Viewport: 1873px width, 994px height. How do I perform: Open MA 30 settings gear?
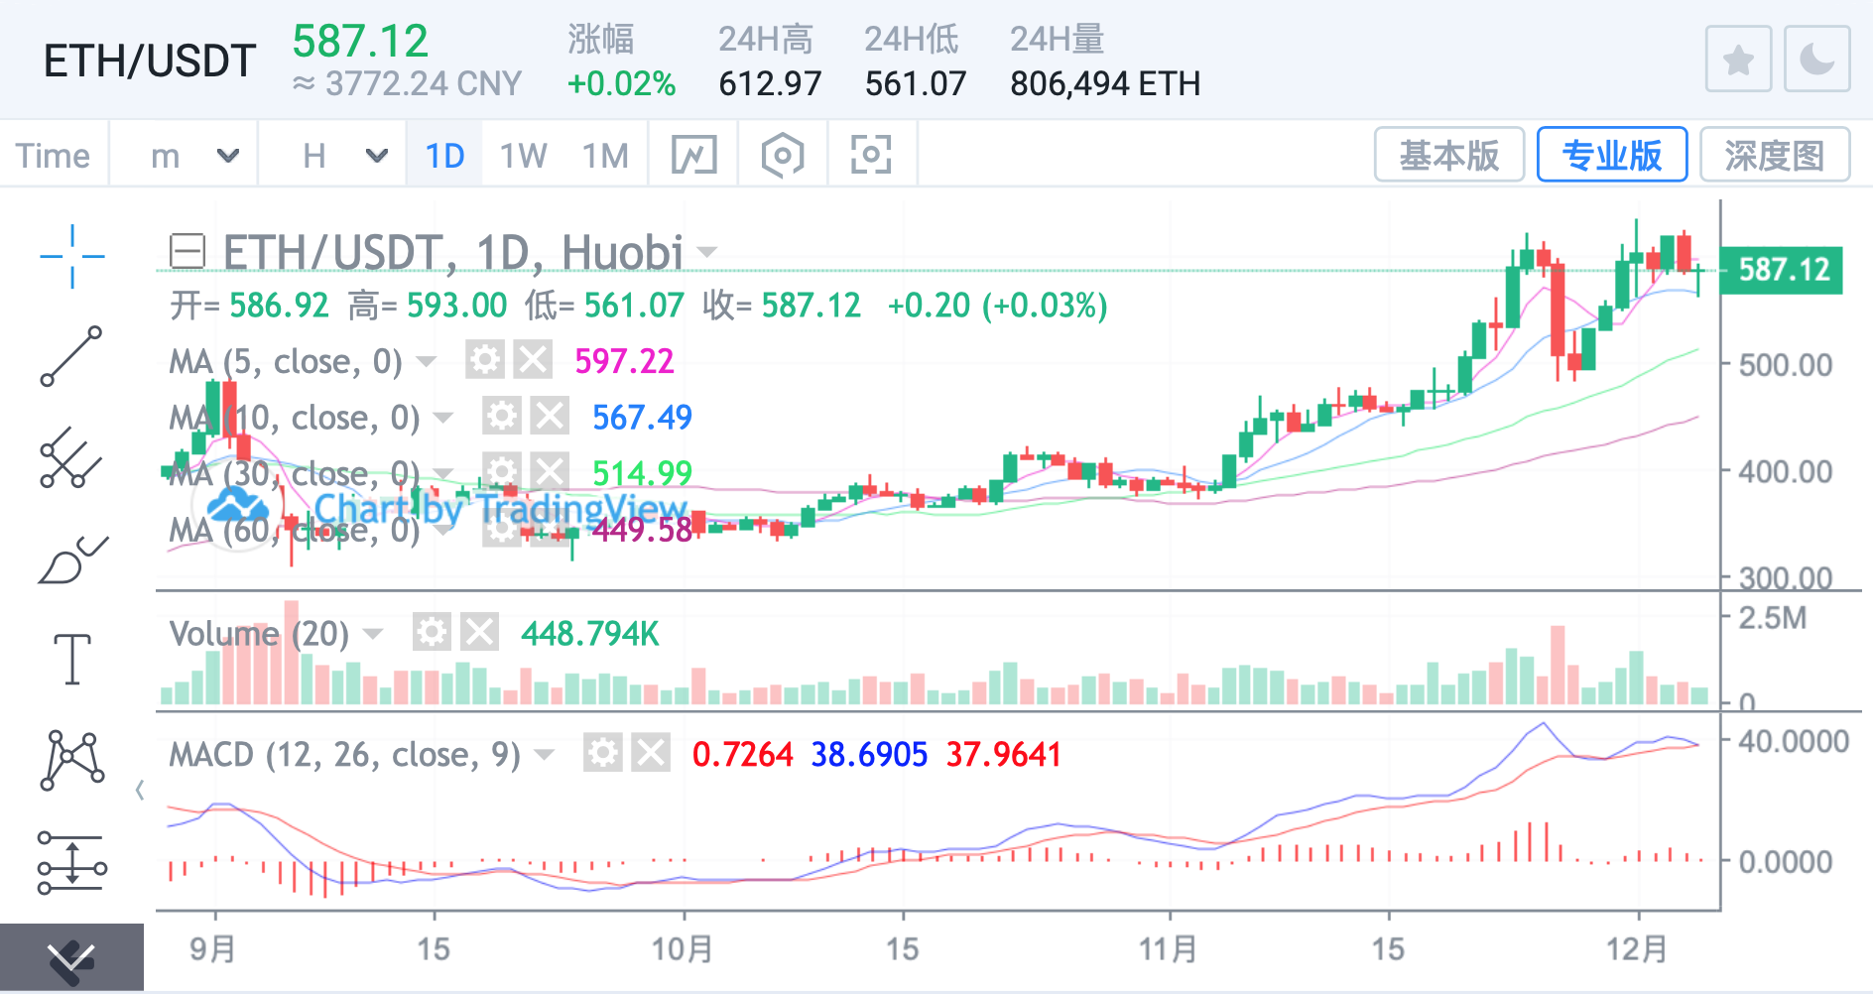[x=502, y=472]
